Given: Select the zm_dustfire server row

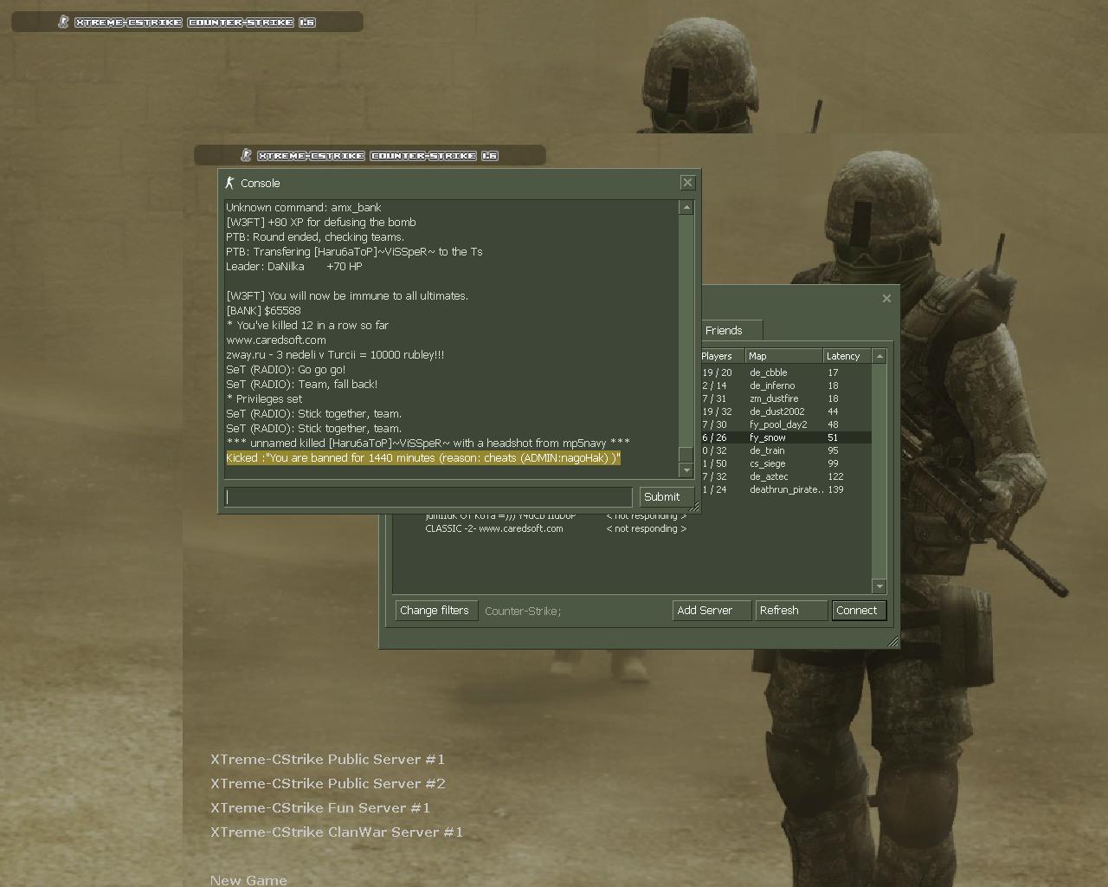Looking at the screenshot, I should pos(785,398).
